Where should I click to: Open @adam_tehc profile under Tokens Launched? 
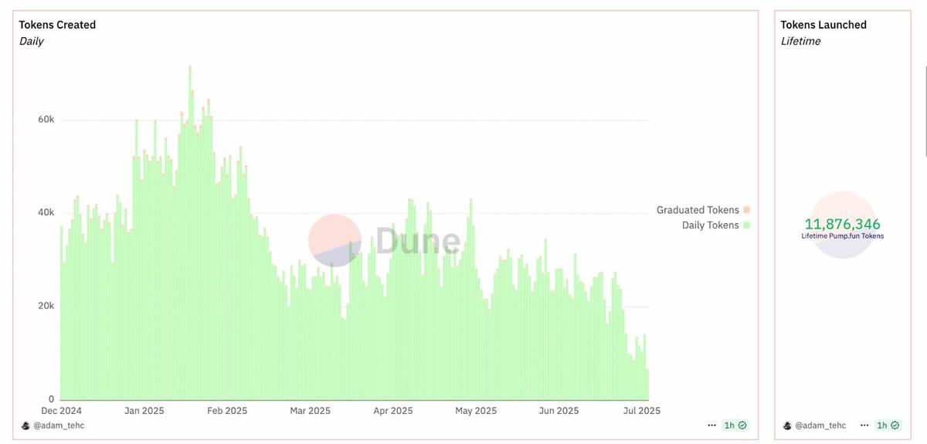[820, 425]
